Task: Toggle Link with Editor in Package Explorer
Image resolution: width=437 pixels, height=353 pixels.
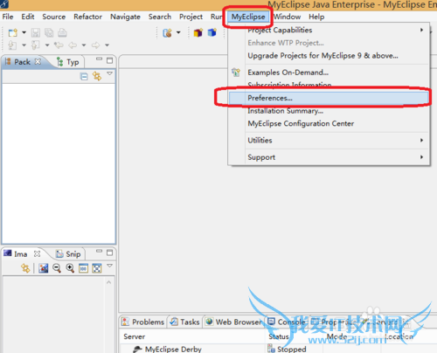Action: click(x=97, y=76)
